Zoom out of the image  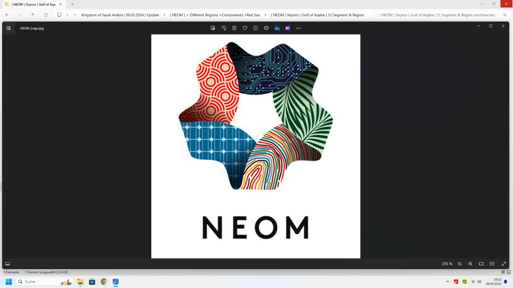(460, 264)
